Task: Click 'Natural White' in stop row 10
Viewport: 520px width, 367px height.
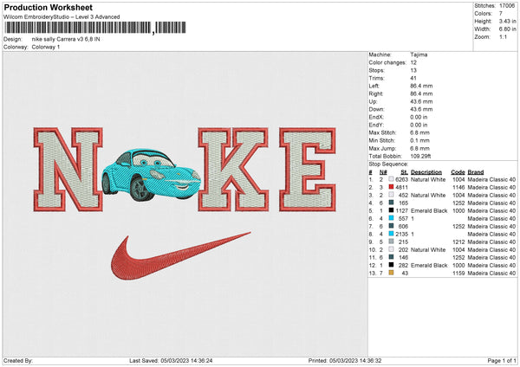Action: [x=428, y=250]
